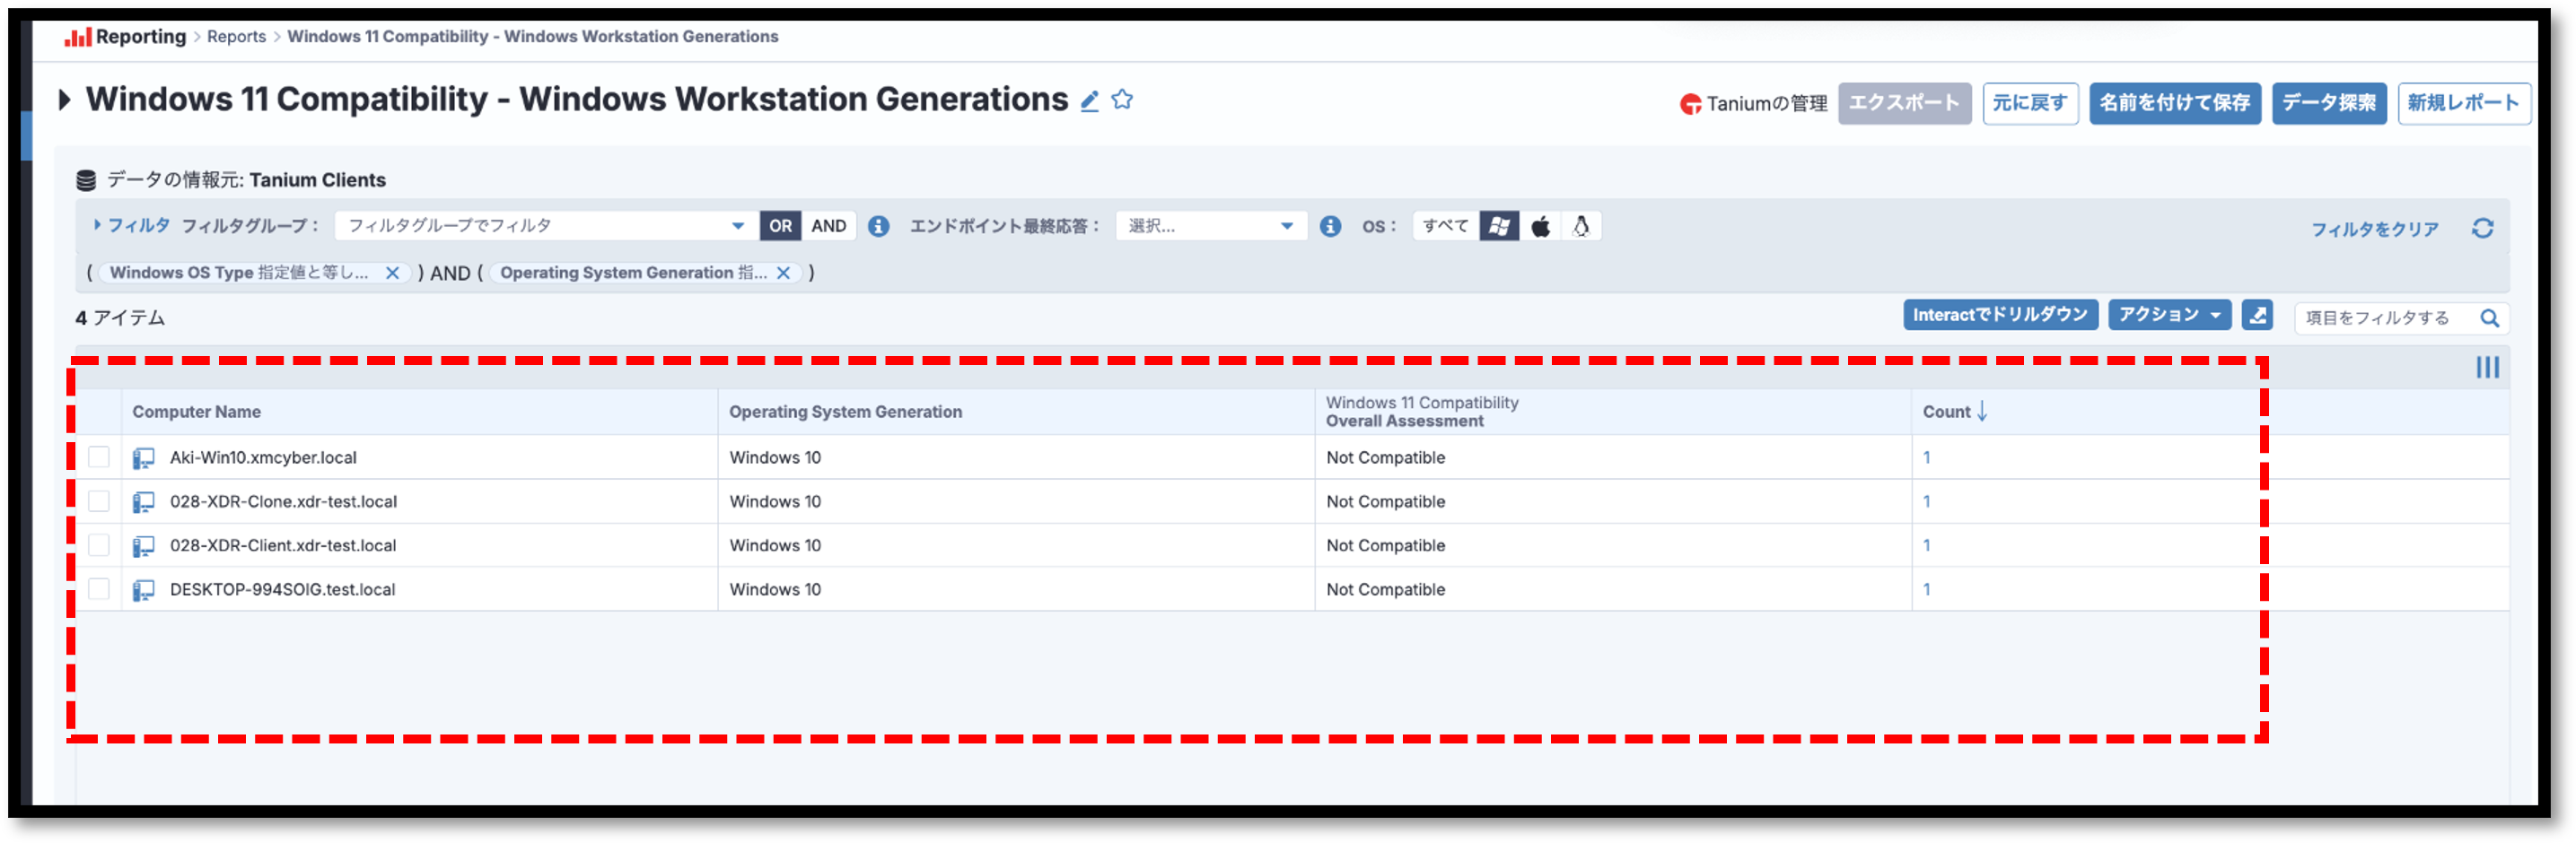The image size is (2576, 843).
Task: Click the フィルタをクリア link
Action: pyautogui.click(x=2374, y=230)
